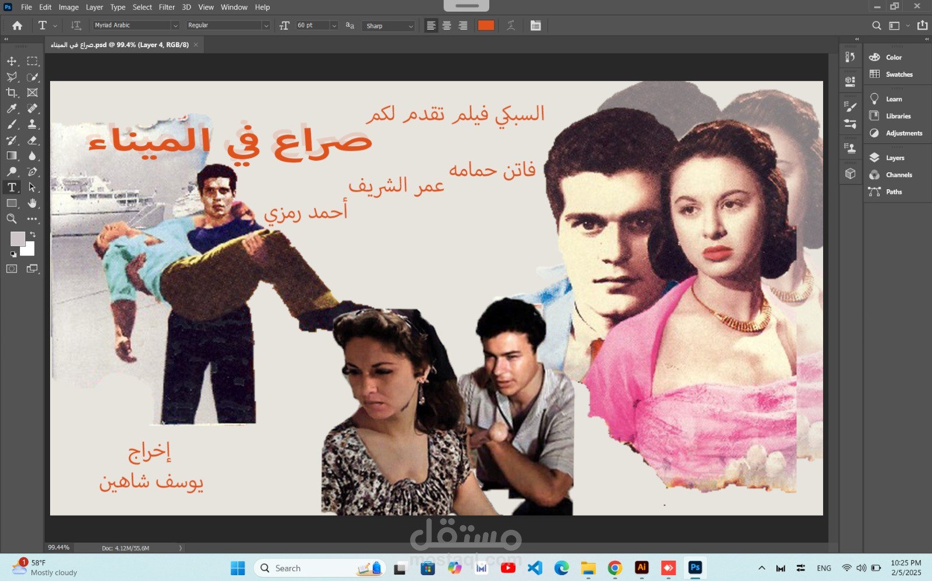The image size is (932, 581).
Task: Enable left align text
Action: [431, 26]
